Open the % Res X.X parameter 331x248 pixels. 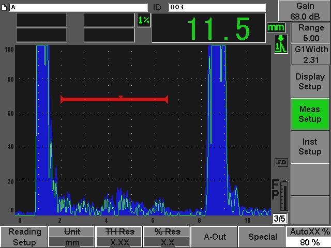[167, 237]
